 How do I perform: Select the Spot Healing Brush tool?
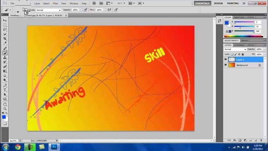pyautogui.click(x=5, y=49)
